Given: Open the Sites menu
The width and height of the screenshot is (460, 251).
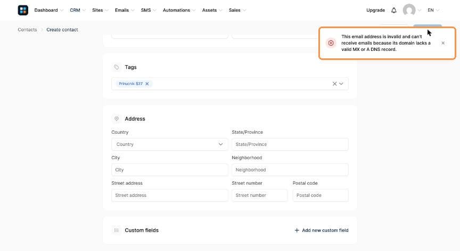Looking at the screenshot, I should [x=100, y=10].
